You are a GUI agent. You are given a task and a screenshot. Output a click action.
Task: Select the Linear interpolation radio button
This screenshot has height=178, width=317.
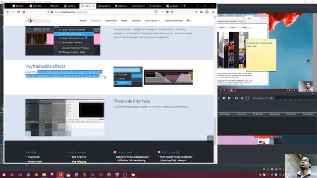116,79
